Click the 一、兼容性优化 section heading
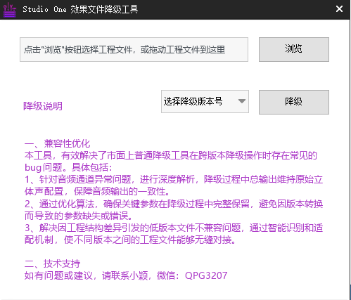Image resolution: width=351 pixels, height=300 pixels. point(57,143)
